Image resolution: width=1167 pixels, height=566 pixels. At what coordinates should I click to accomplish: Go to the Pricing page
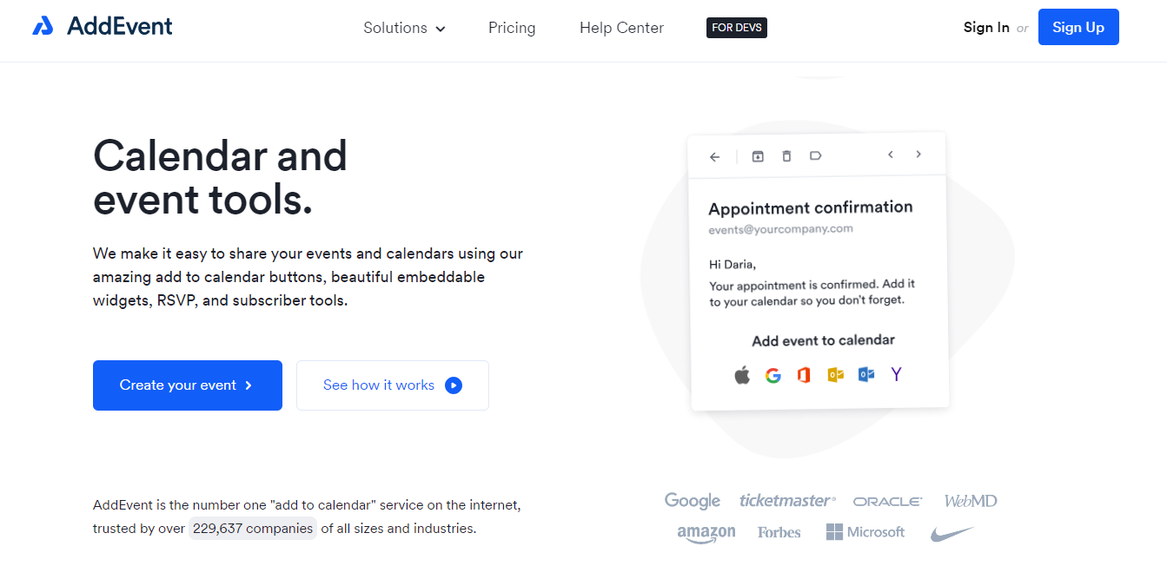(512, 28)
